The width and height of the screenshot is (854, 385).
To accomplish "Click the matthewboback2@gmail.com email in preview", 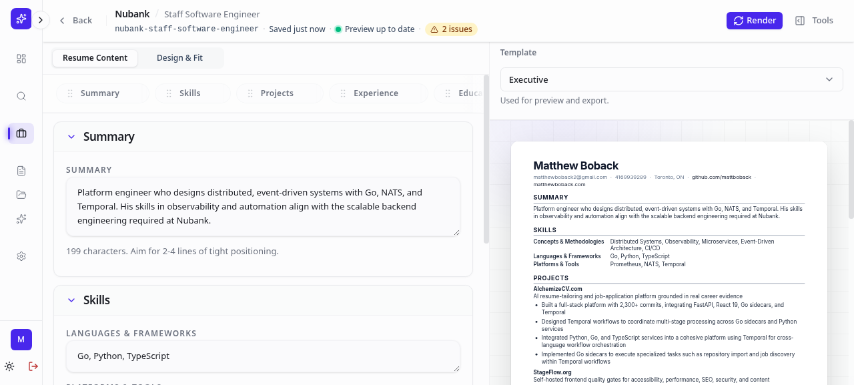I will pos(570,177).
